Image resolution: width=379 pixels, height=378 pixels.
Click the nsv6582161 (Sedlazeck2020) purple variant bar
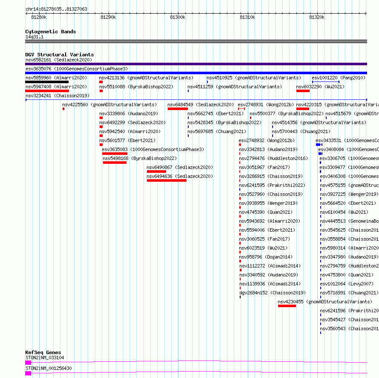pyautogui.click(x=196, y=64)
